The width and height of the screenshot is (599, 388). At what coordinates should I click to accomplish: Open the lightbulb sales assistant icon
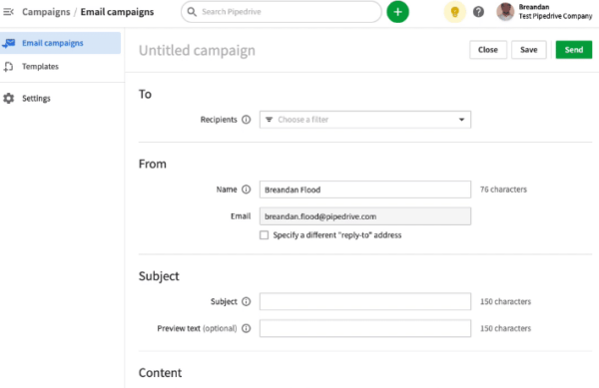tap(454, 12)
